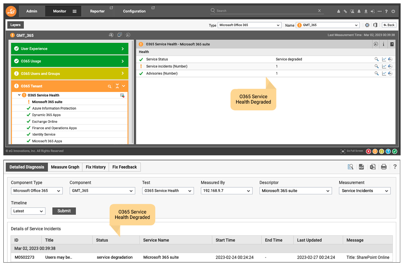This screenshot has width=404, height=267.
Task: Filter by yellow minor status circle
Action: 381,151
